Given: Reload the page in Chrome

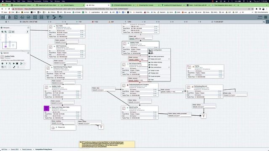Looking at the screenshot, I should (9, 9).
